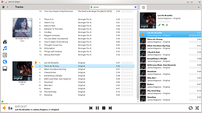Image resolution: width=202 pixels, height=113 pixels.
Task: Toggle shuffle mode
Action: (x=197, y=108)
